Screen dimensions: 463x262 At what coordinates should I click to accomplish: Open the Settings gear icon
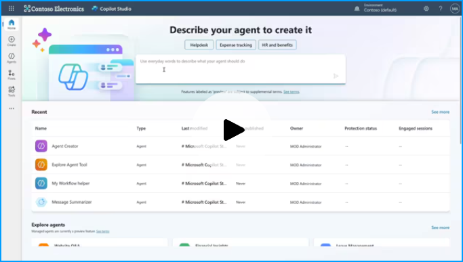(x=426, y=9)
